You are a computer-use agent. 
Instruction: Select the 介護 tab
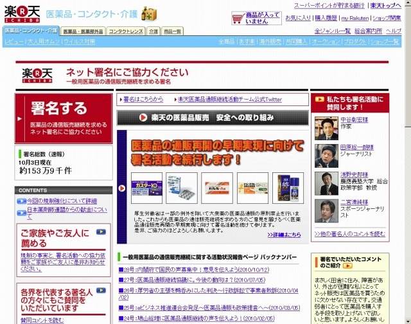(153, 32)
